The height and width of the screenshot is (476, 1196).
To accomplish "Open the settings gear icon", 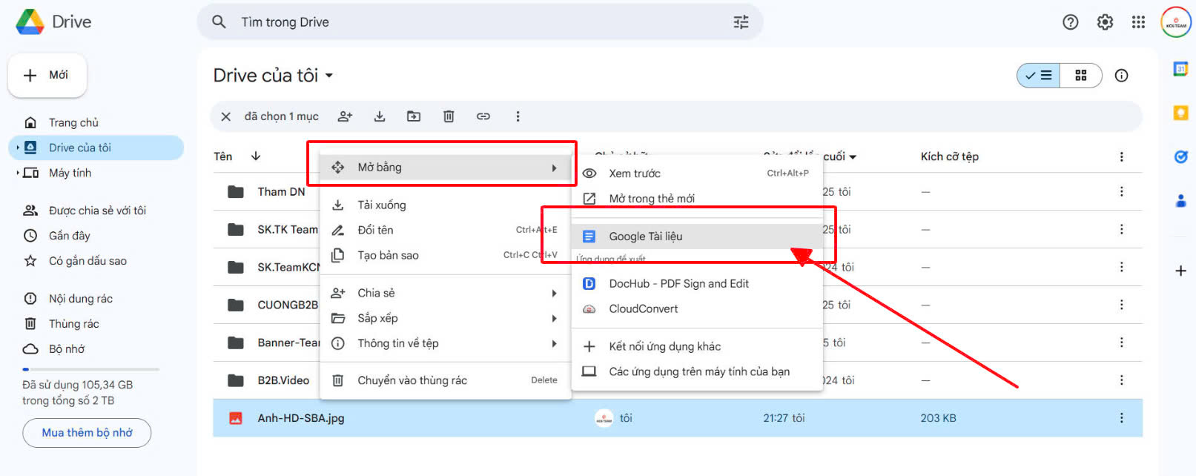I will 1105,22.
